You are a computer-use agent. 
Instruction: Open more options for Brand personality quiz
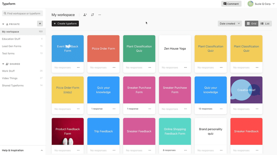tap(221, 150)
